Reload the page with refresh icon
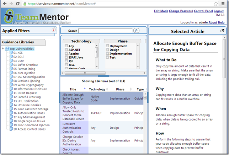This screenshot has height=155, width=229. click(x=18, y=4)
